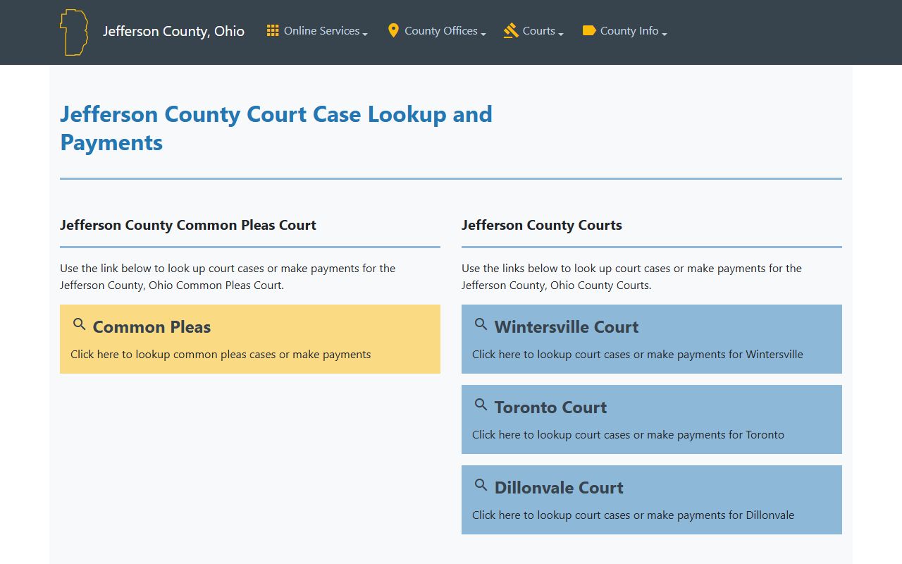Click the search icon beside Toronto Court
The height and width of the screenshot is (564, 902).
pos(481,405)
